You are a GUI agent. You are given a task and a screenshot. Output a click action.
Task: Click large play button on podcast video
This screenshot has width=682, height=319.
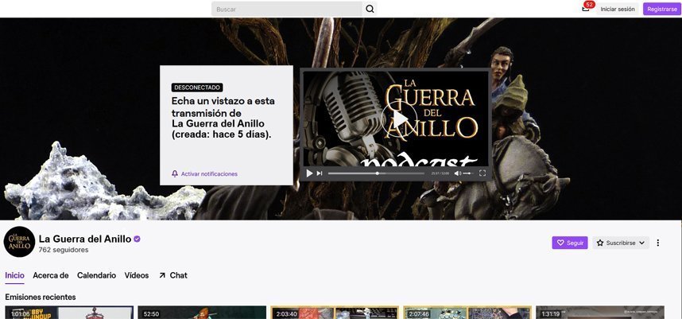pyautogui.click(x=399, y=119)
